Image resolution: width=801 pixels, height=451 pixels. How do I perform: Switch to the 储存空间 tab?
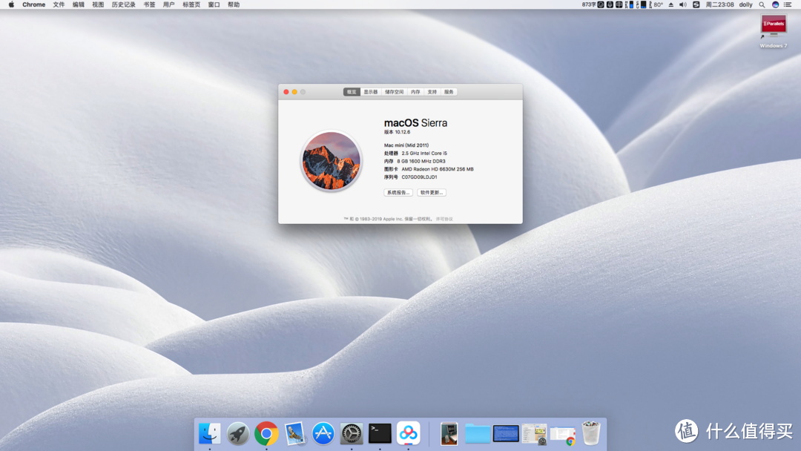(394, 92)
